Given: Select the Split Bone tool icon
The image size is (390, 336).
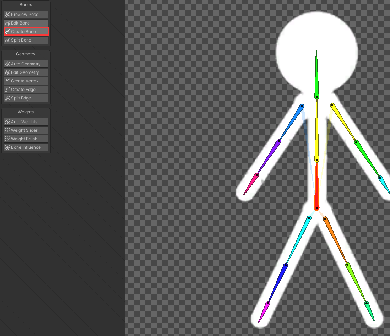Looking at the screenshot, I should tap(7, 40).
